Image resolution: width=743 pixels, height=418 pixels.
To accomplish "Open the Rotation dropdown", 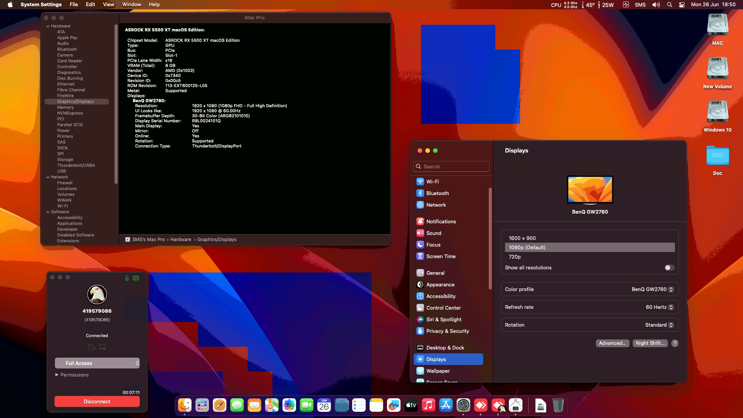I will 659,325.
